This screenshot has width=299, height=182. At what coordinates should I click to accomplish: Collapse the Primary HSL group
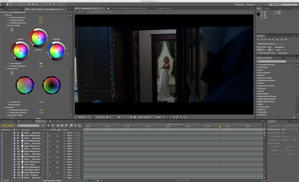pyautogui.click(x=7, y=69)
